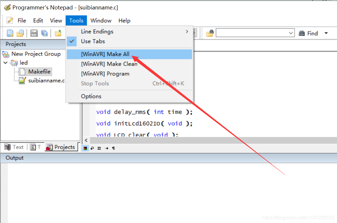Click the code line 'void delay_nms( int time );'

pyautogui.click(x=144, y=112)
